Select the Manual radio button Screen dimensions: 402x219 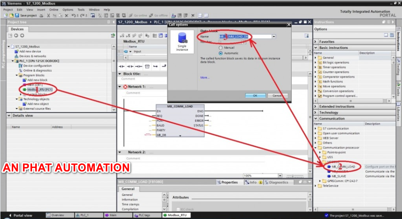220,47
